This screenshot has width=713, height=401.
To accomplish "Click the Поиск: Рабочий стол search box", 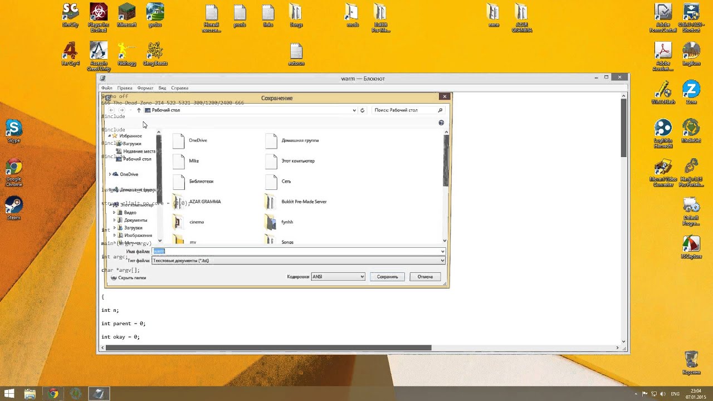I will 408,110.
